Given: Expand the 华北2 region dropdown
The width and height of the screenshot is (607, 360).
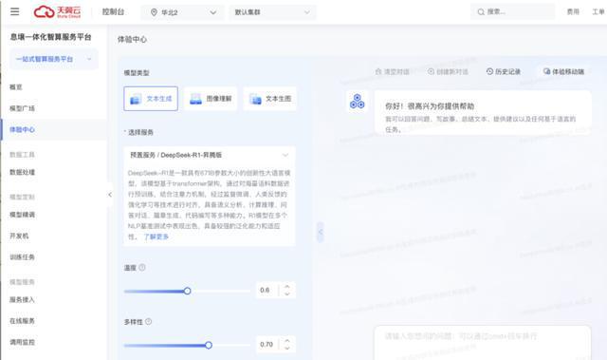Looking at the screenshot, I should 182,12.
